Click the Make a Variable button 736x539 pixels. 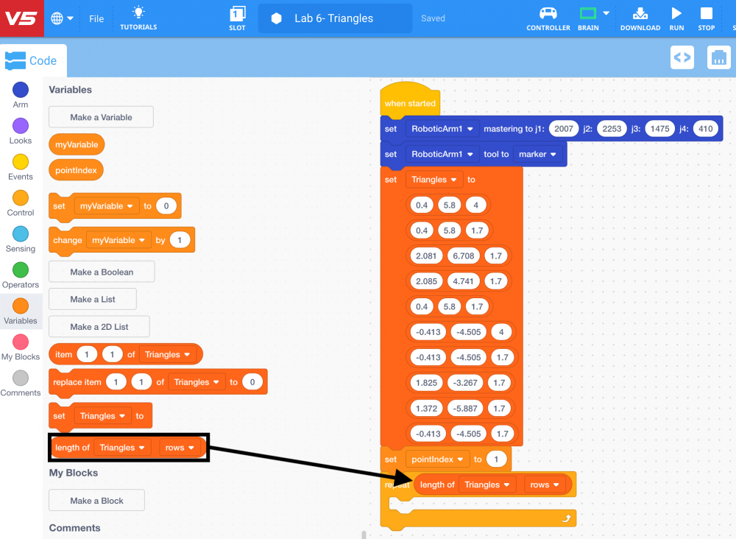[101, 117]
